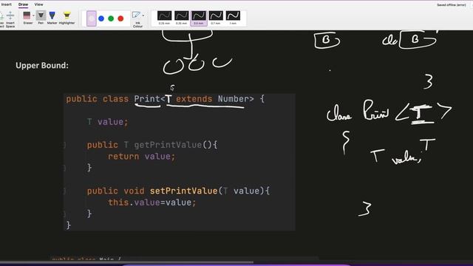This screenshot has height=266, width=473.
Task: Set pen thickness to 0.25 mm
Action: 164,18
